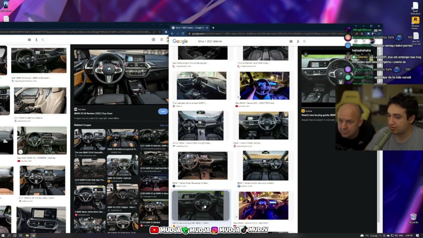Open 'BMW X3 M Interior Layout & Te…' related image

[x=122, y=138]
